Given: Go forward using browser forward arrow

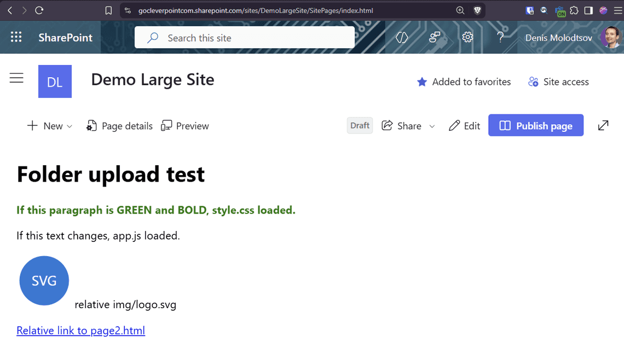Looking at the screenshot, I should point(24,10).
